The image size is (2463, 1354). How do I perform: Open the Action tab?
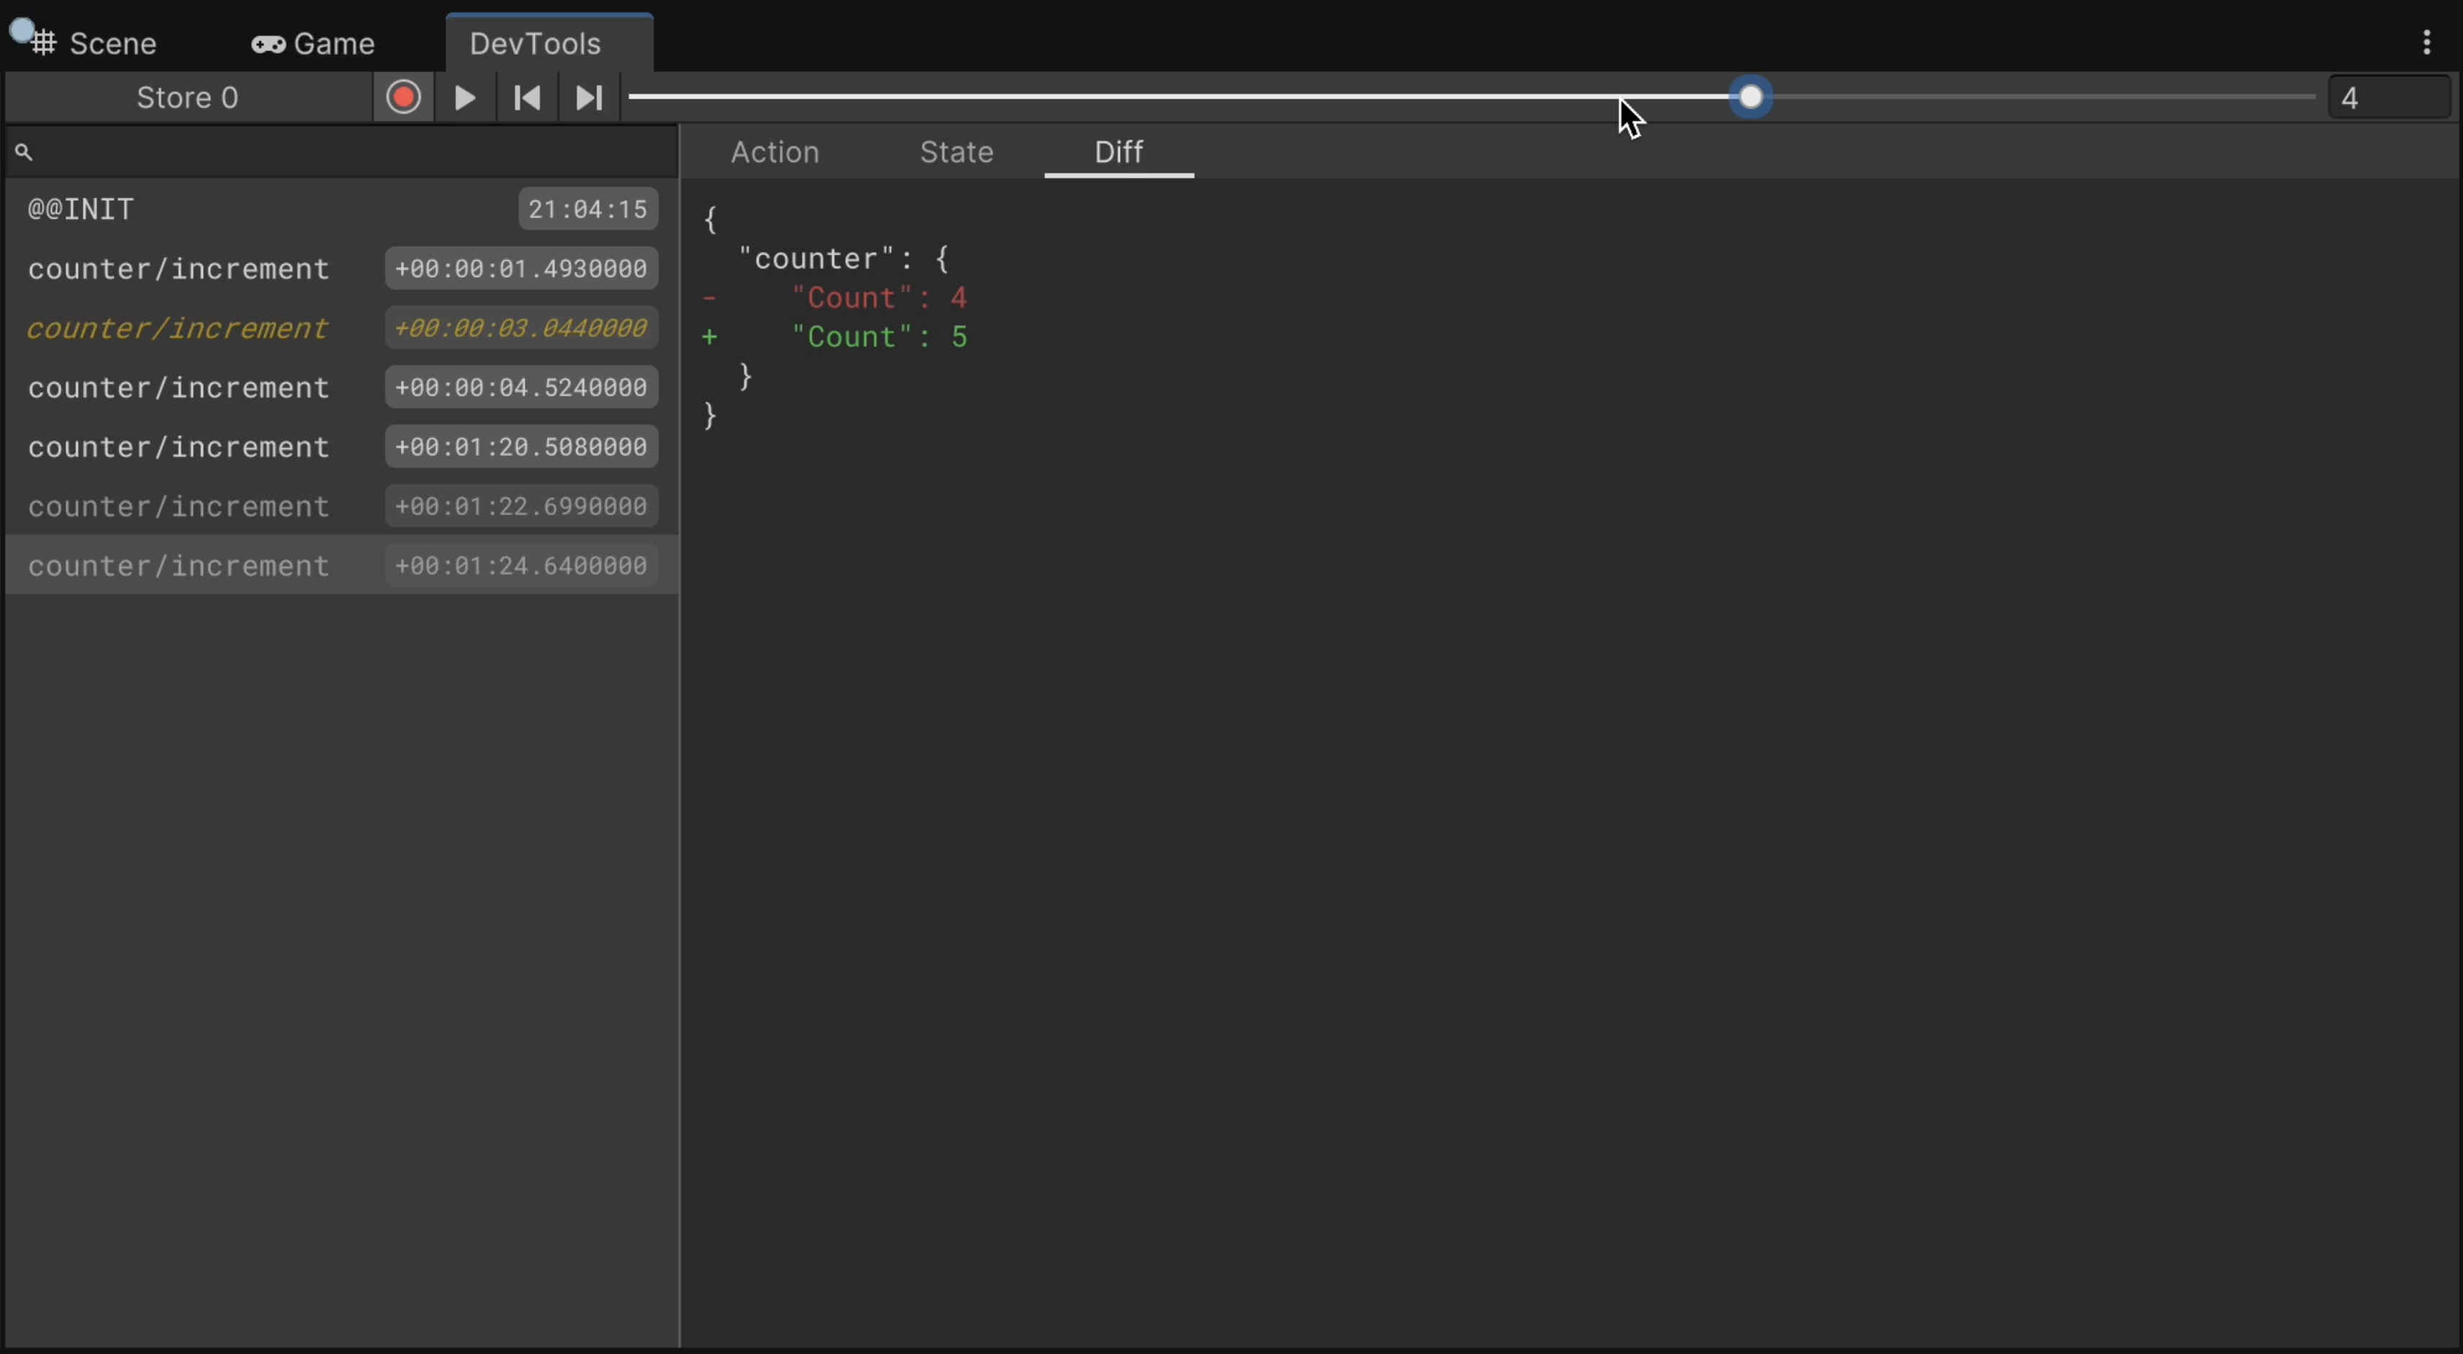774,152
